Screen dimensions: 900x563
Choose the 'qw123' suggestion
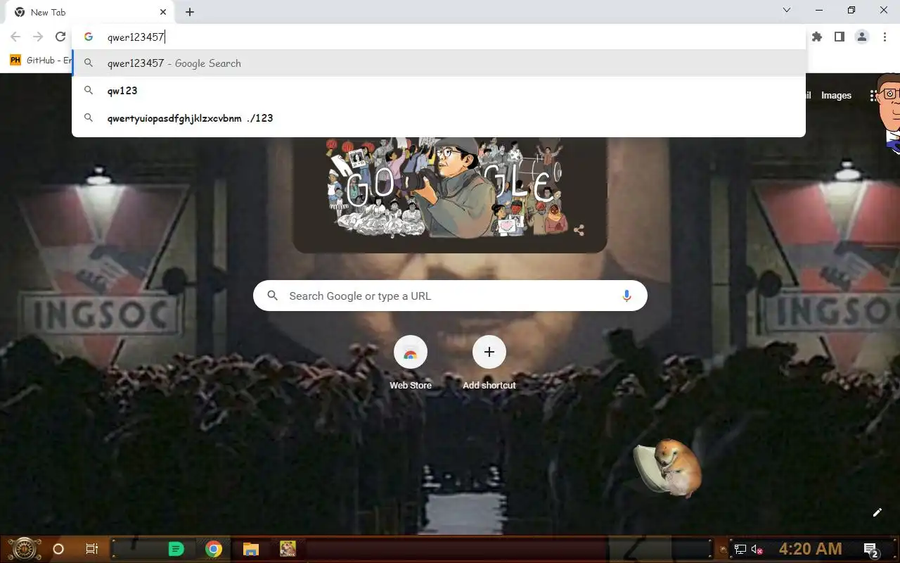pos(439,91)
